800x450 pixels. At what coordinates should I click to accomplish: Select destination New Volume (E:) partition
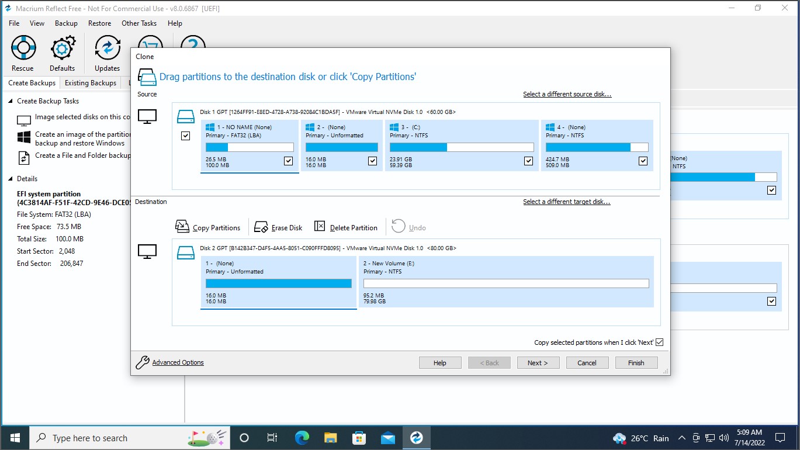(506, 282)
